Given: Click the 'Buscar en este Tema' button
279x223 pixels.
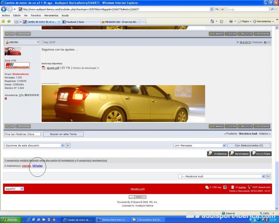Looking at the screenshot, I should [x=63, y=134].
